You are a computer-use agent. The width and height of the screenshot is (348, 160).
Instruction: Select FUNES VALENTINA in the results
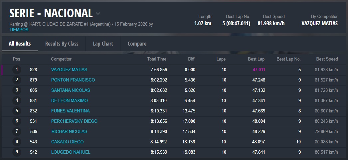click(70, 111)
